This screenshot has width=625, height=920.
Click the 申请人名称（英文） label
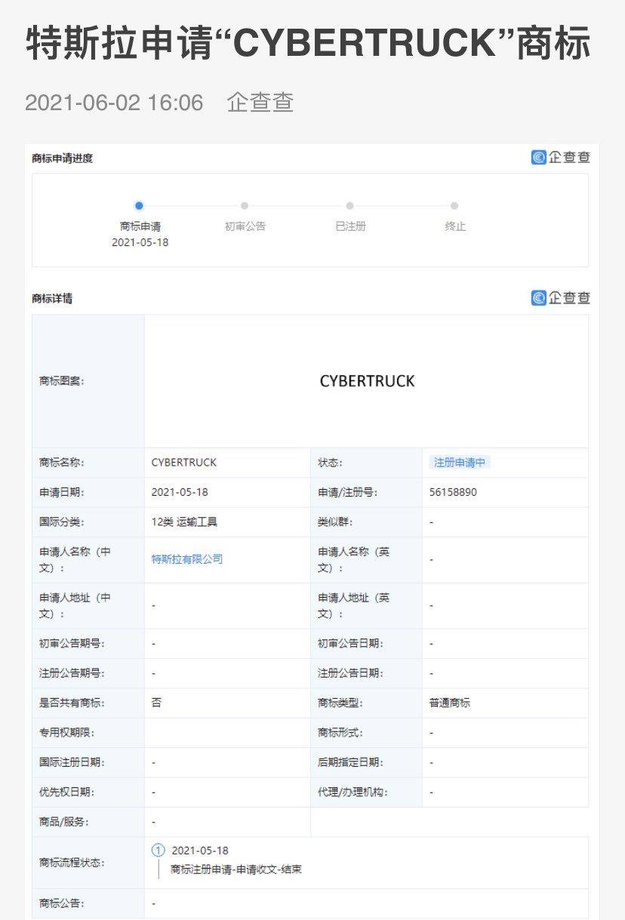pyautogui.click(x=354, y=560)
